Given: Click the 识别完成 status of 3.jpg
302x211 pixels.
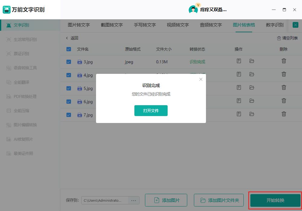Looking at the screenshot, I should [x=197, y=62].
